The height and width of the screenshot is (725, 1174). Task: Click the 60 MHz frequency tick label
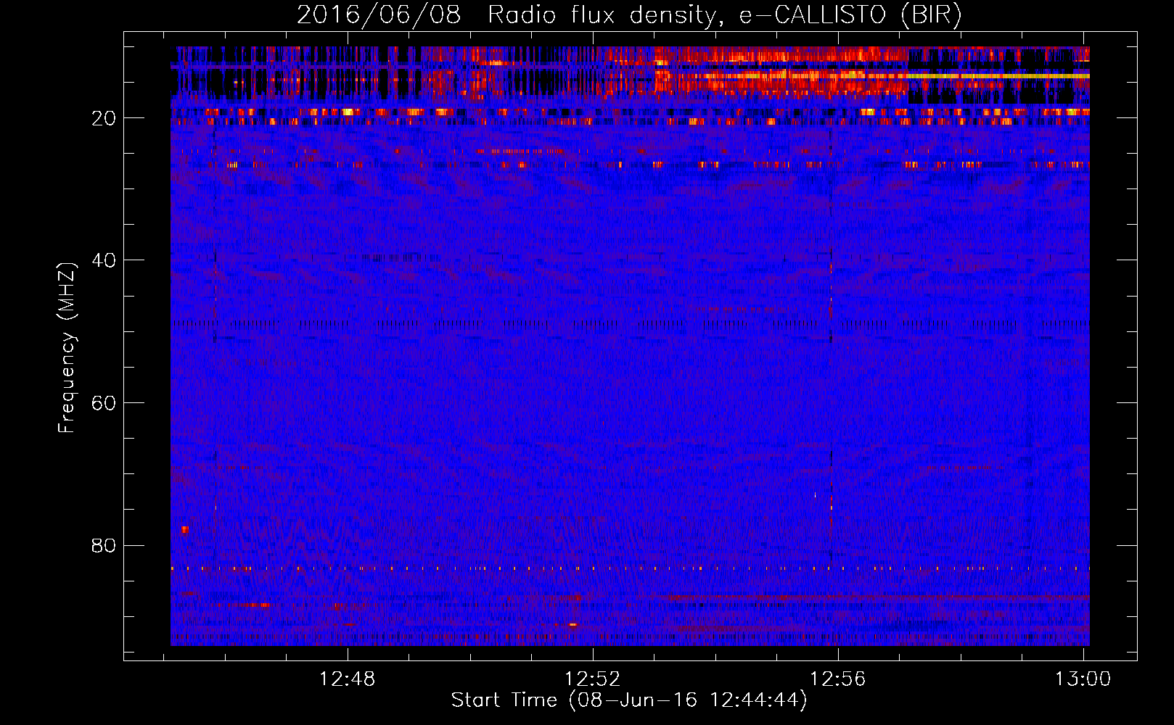click(x=104, y=403)
